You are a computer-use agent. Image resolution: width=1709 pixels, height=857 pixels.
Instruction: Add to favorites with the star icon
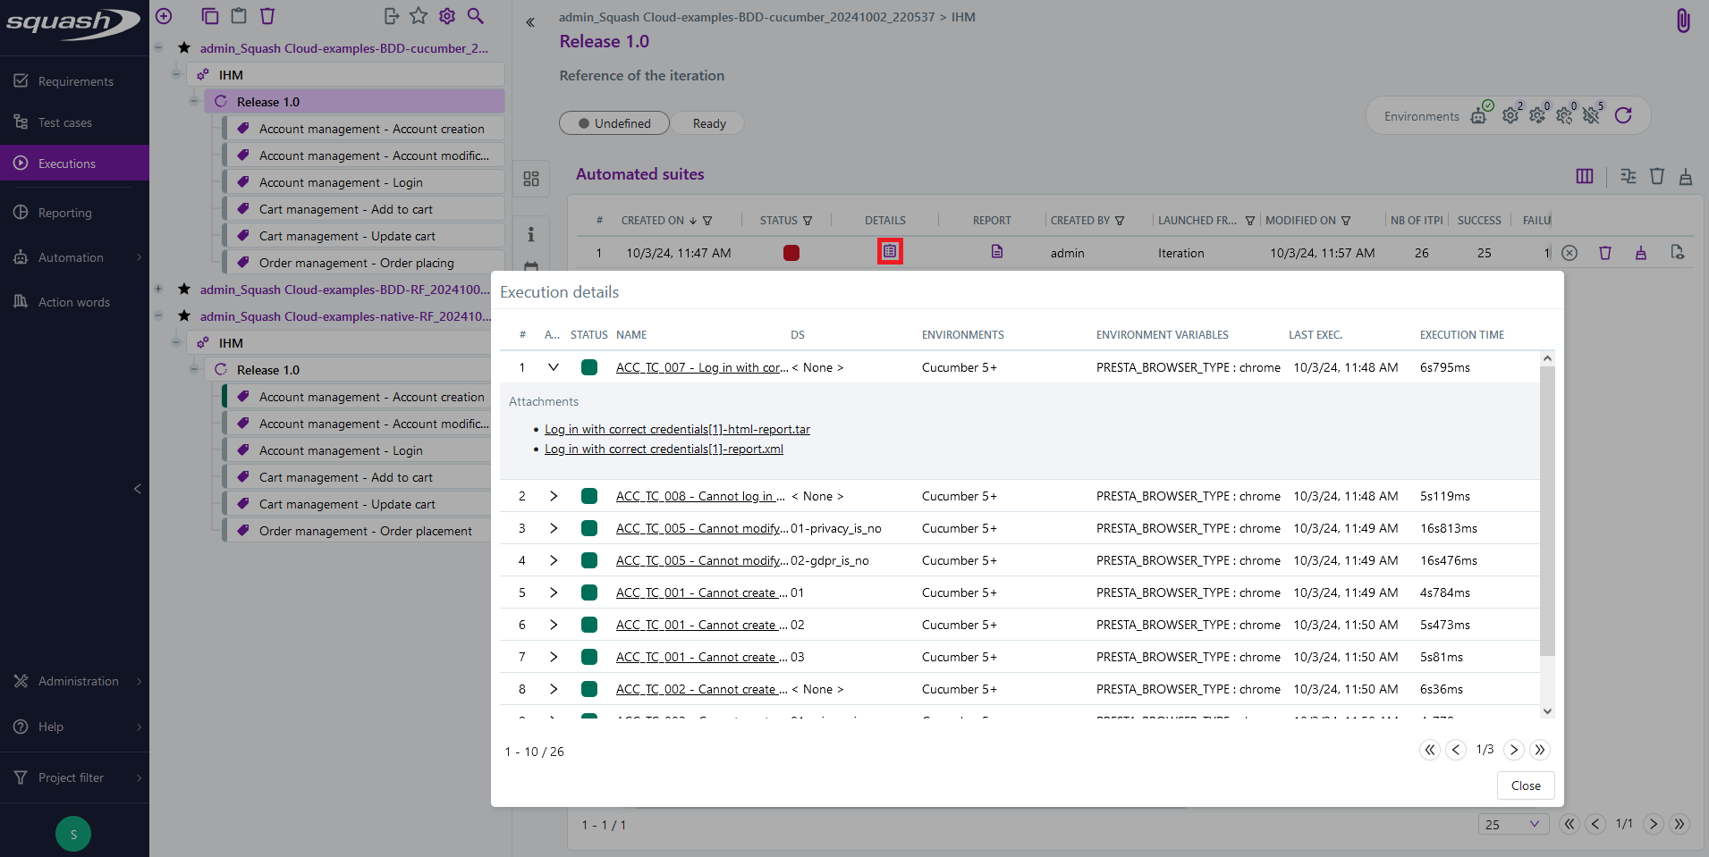(x=419, y=16)
